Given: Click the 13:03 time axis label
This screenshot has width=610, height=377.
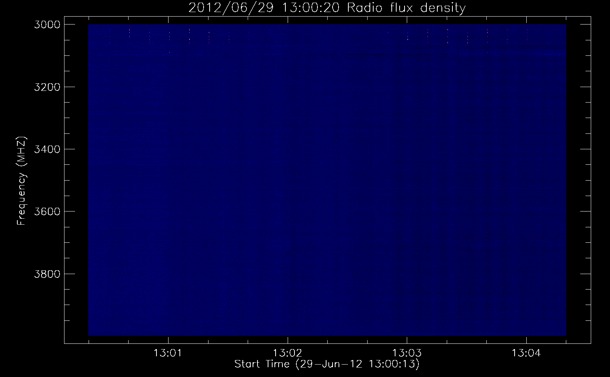Looking at the screenshot, I should [407, 353].
